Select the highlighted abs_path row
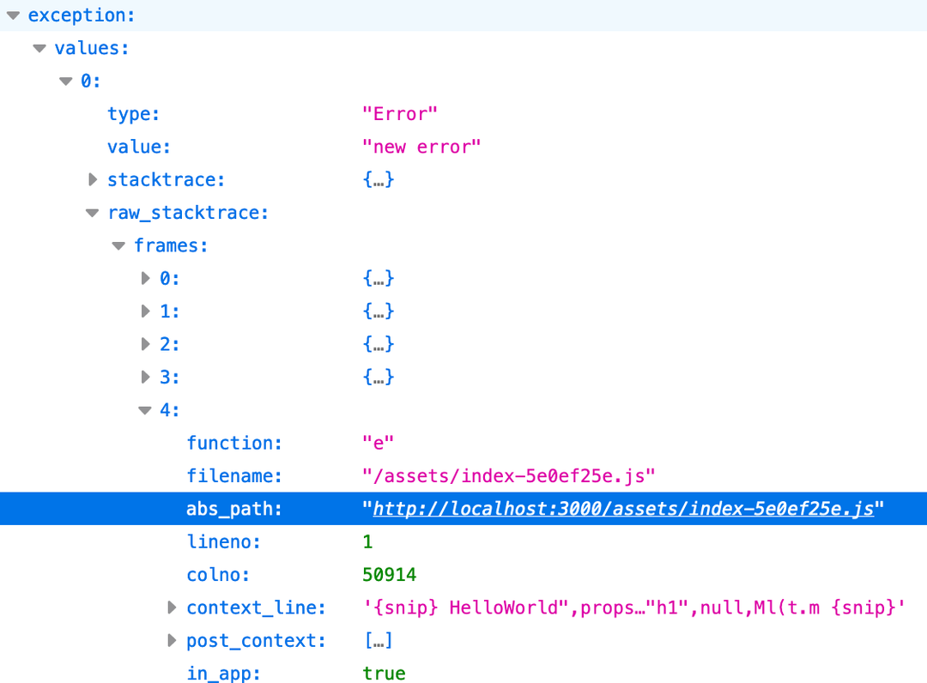 pyautogui.click(x=234, y=508)
